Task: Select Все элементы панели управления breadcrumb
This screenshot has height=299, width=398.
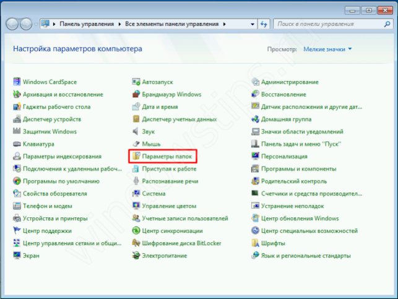Action: (171, 24)
